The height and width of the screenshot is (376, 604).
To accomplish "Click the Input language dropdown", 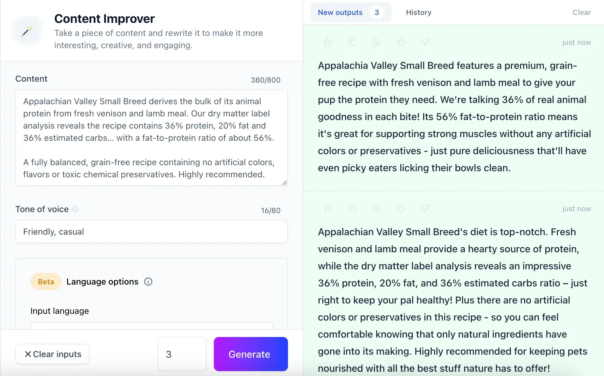I will pyautogui.click(x=151, y=327).
